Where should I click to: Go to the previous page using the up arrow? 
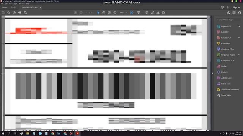coord(76,12)
